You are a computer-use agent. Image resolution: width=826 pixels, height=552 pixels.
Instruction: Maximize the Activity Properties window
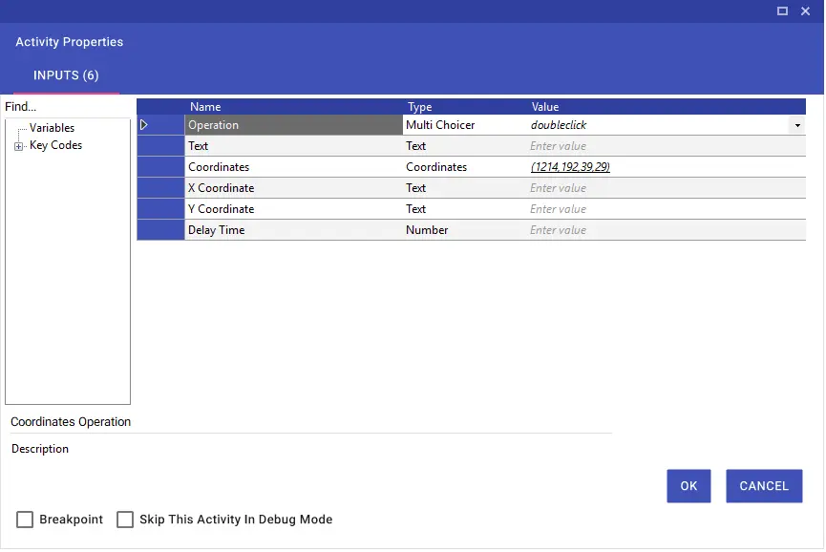[x=782, y=11]
